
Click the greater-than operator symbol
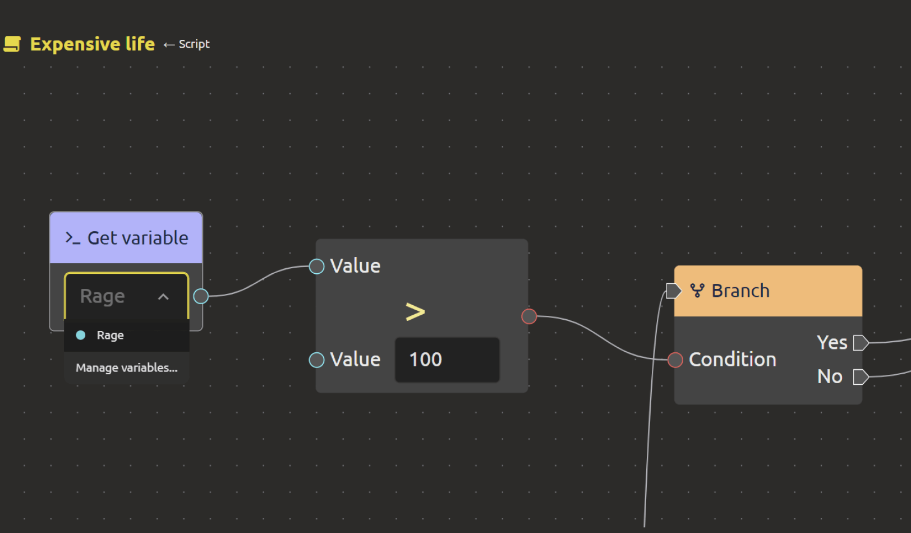point(416,312)
